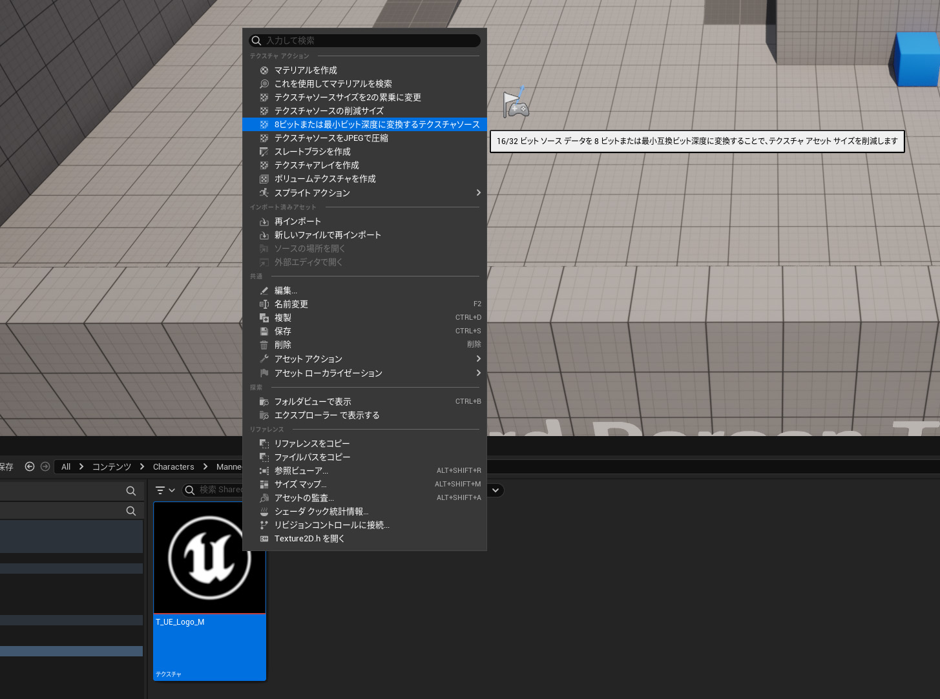Select 編集... from the context menu
The height and width of the screenshot is (699, 940).
286,290
